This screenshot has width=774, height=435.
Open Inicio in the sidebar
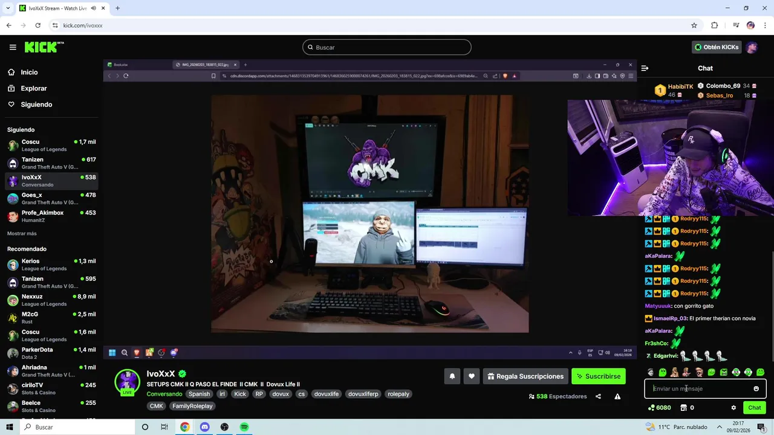click(x=22, y=72)
